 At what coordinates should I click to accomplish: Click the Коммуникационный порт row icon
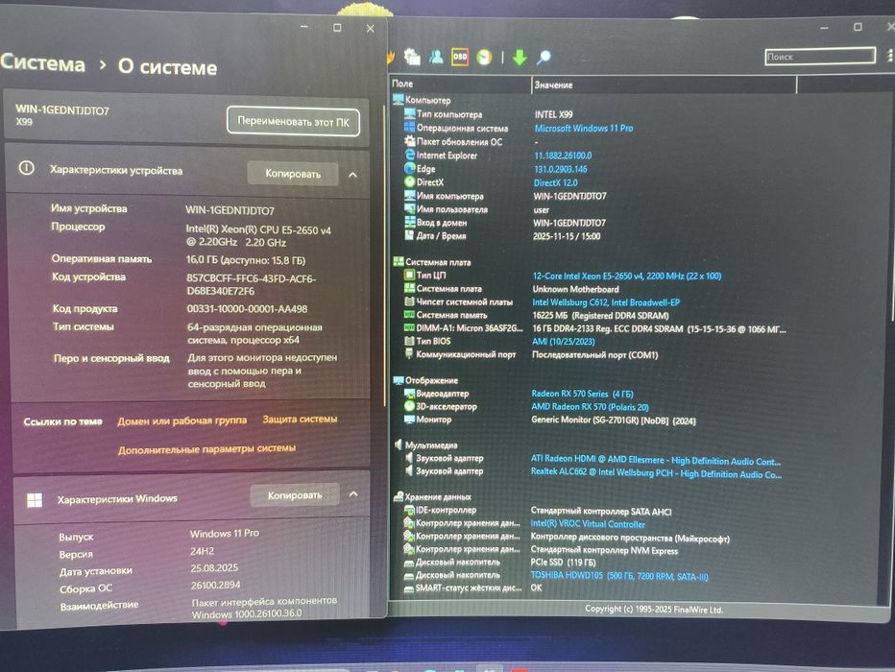click(409, 353)
